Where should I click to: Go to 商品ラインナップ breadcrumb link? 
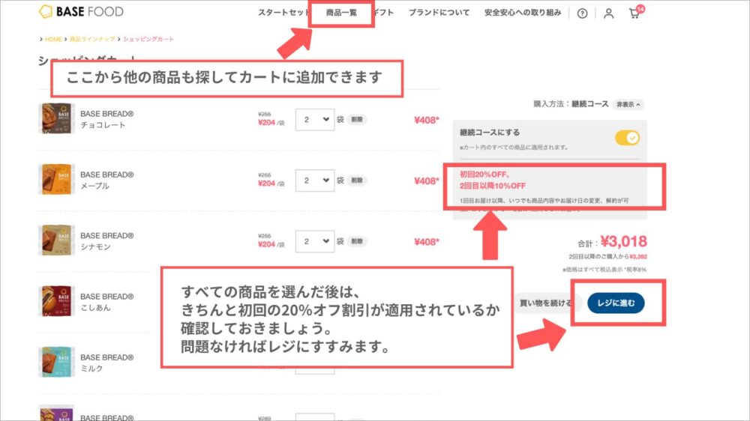point(92,39)
